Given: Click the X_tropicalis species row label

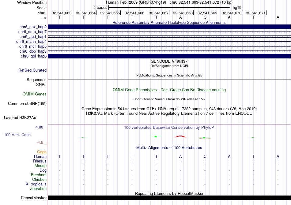Looking at the screenshot, I should click(36, 184).
